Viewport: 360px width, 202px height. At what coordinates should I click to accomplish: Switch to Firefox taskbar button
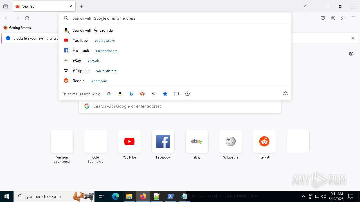[143, 196]
